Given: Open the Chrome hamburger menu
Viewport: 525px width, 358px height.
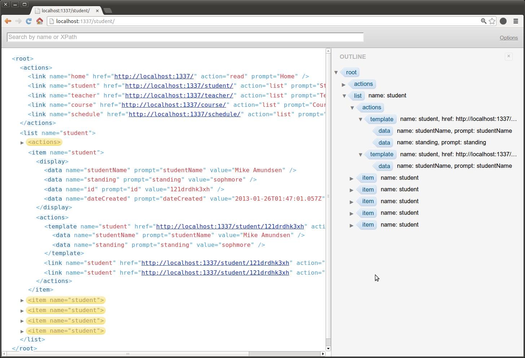Looking at the screenshot, I should [516, 21].
